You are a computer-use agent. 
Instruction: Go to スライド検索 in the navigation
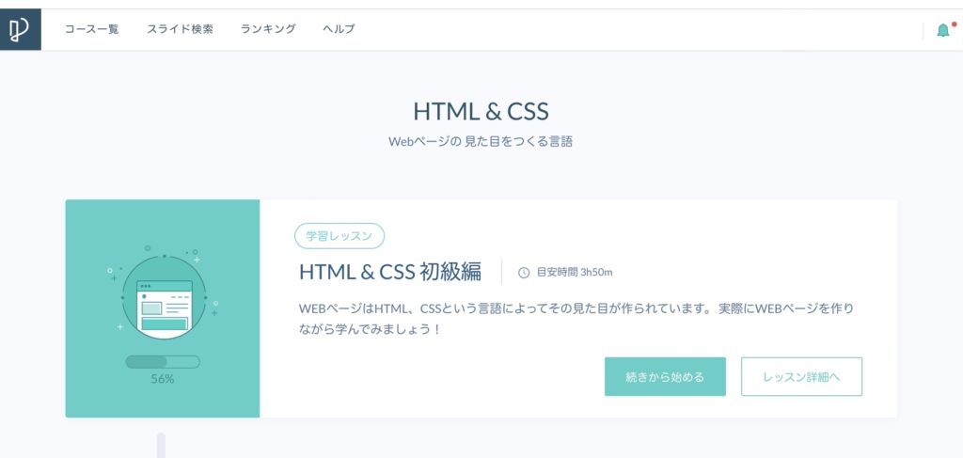(x=180, y=29)
